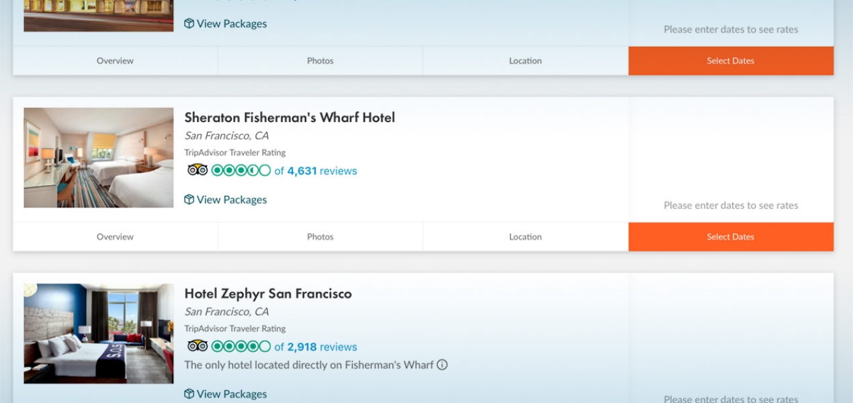853x403 pixels.
Task: Click Select Dates on the Sheraton card
Action: click(x=731, y=236)
